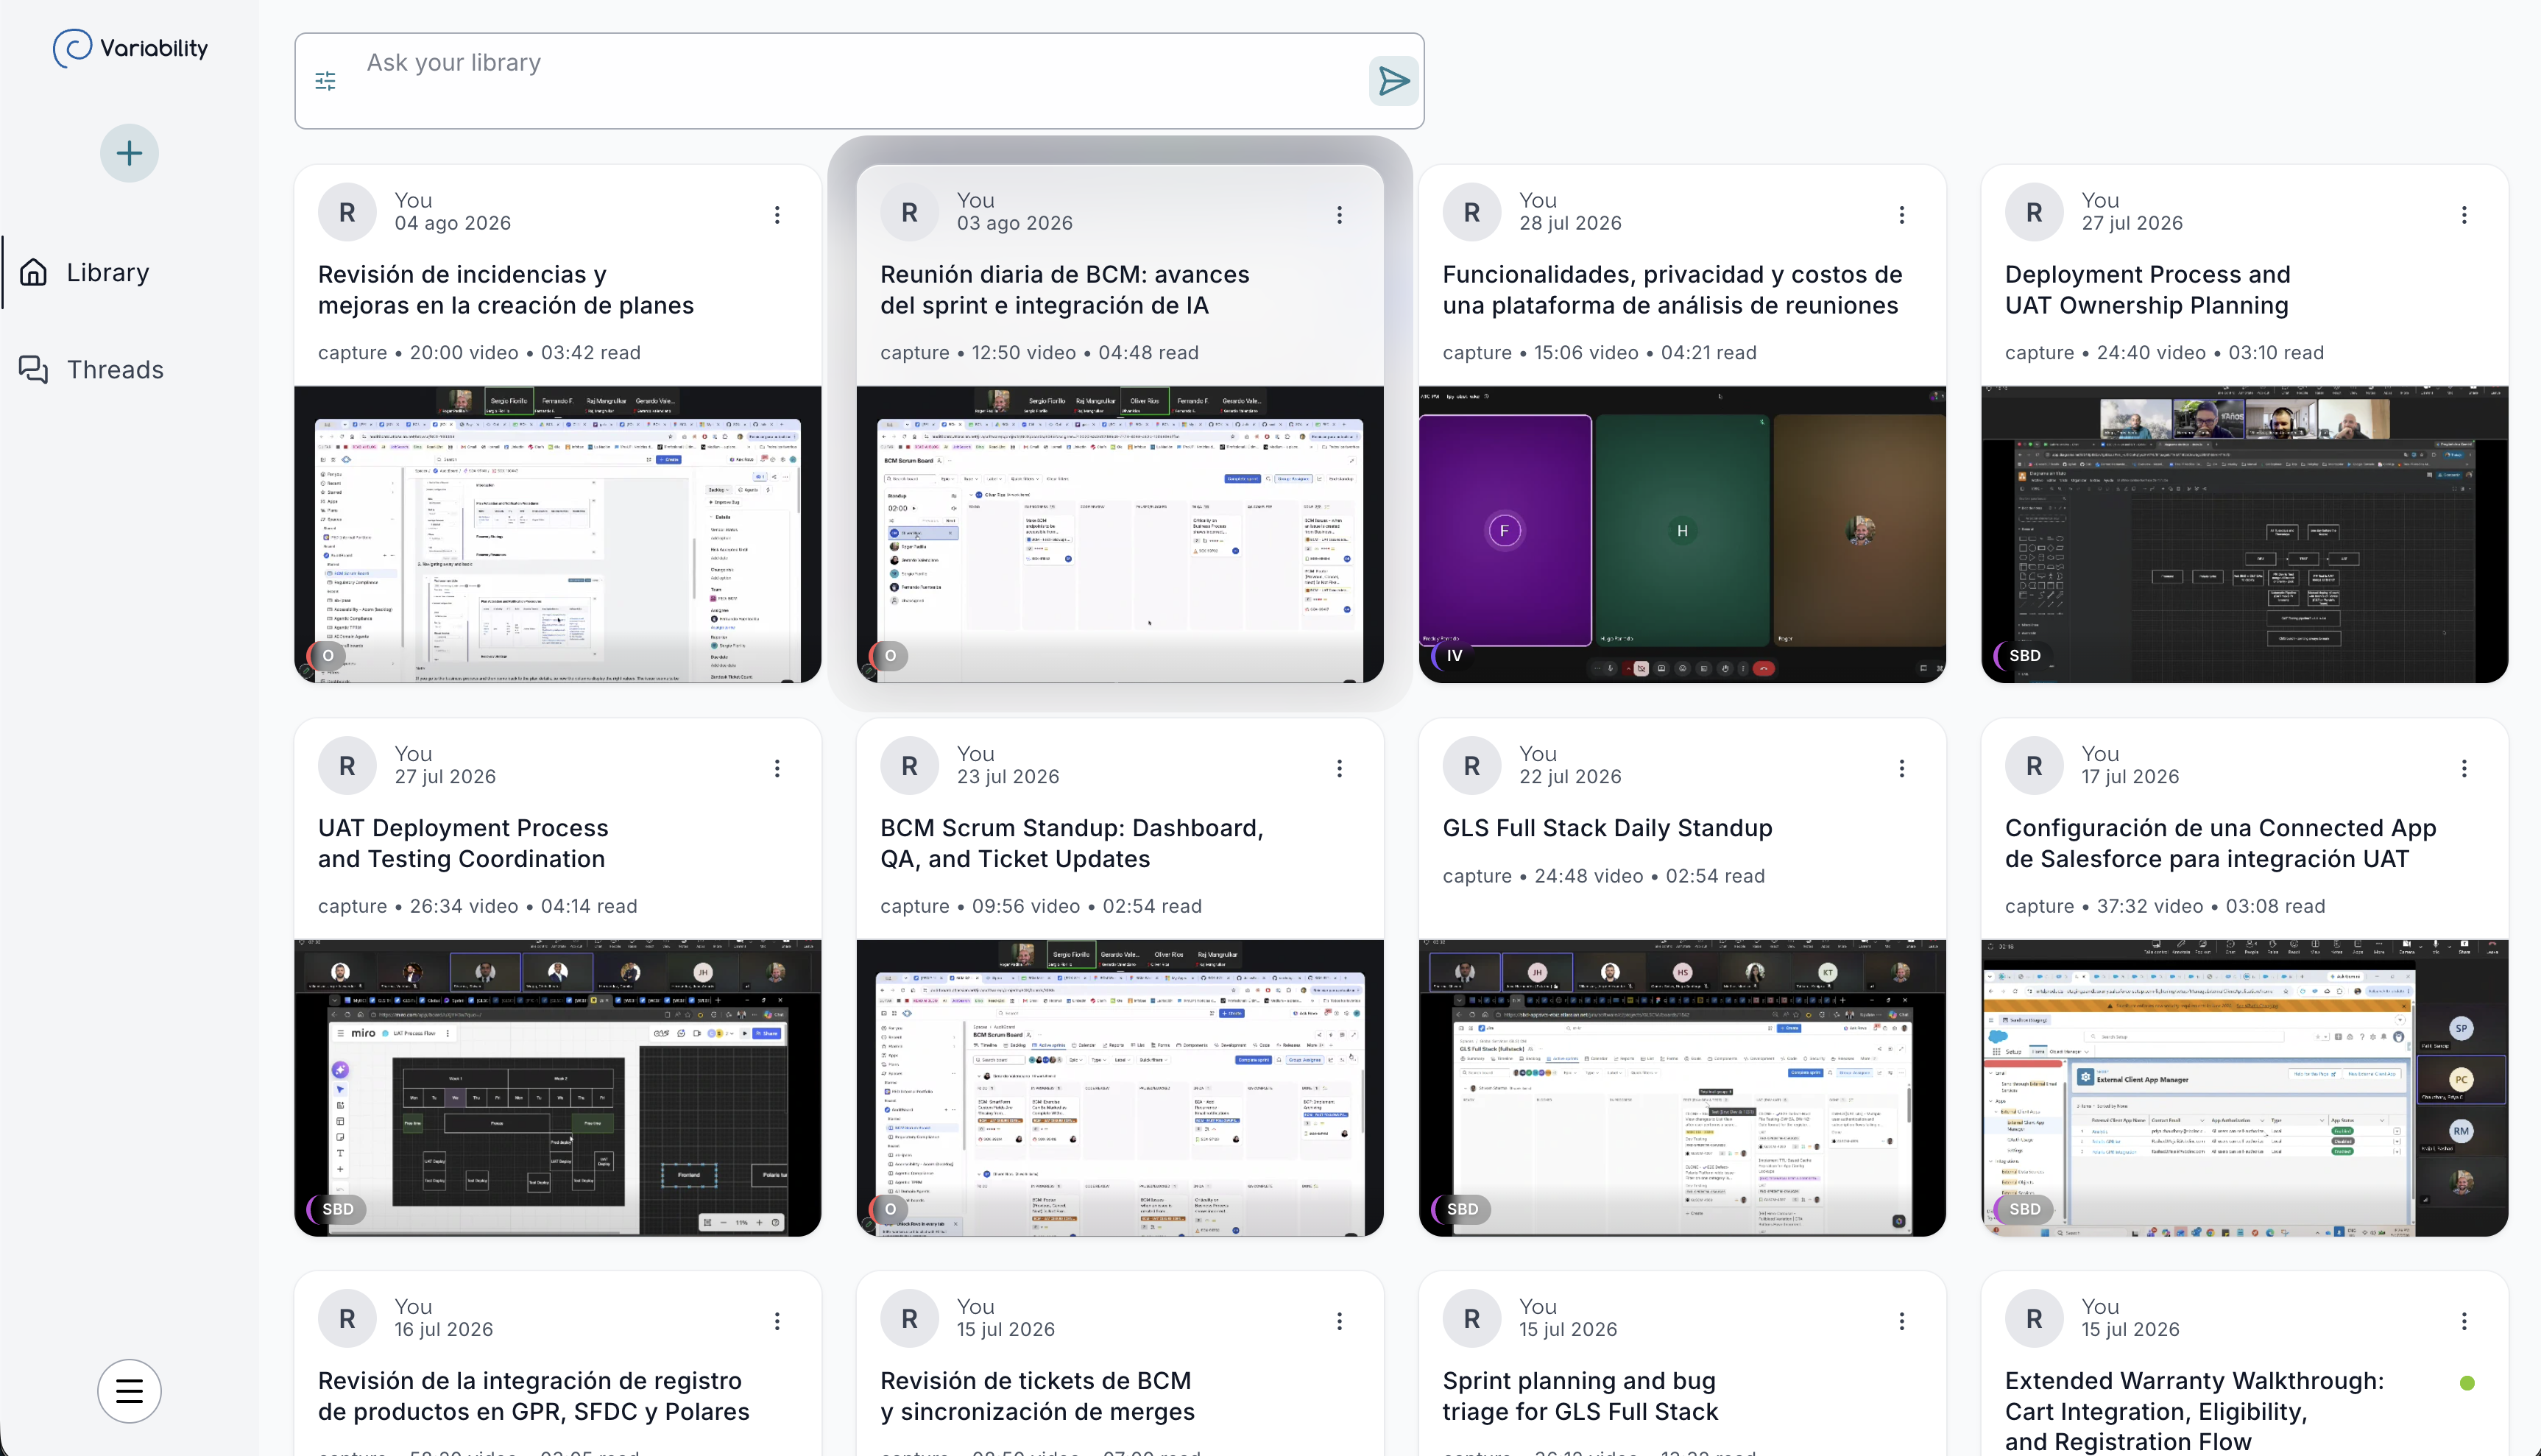Open UAT Deployment Process and Testing Coordination title
2541x1456 pixels.
(463, 843)
